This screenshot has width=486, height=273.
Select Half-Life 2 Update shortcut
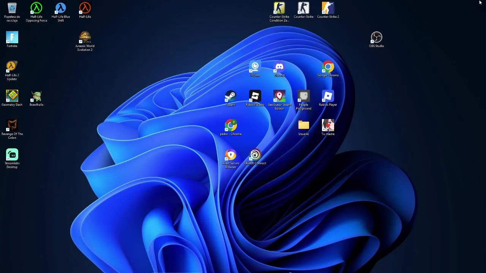(12, 66)
